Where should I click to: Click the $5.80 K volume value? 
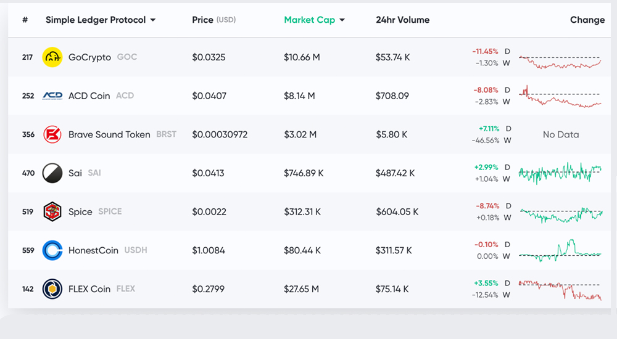[392, 134]
